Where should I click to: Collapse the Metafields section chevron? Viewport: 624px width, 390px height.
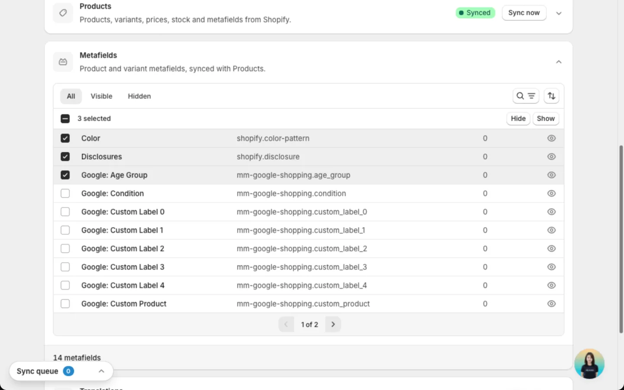pyautogui.click(x=559, y=62)
